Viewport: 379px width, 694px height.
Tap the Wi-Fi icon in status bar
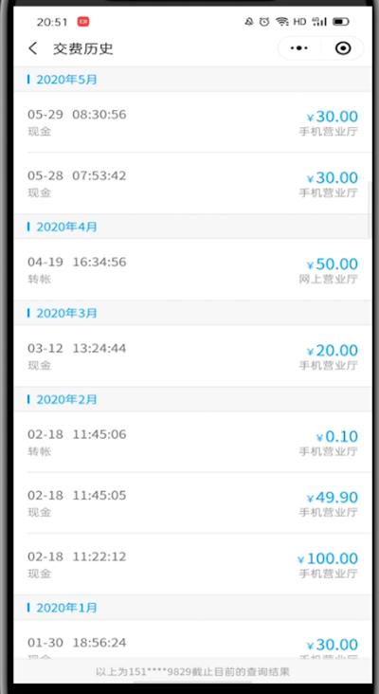[x=281, y=21]
